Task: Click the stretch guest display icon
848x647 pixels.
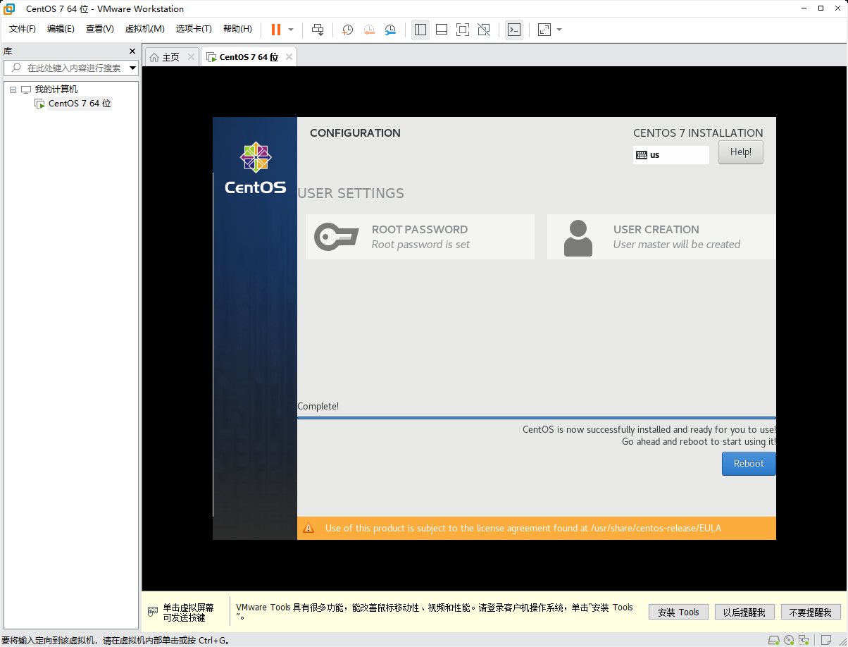Action: [544, 30]
